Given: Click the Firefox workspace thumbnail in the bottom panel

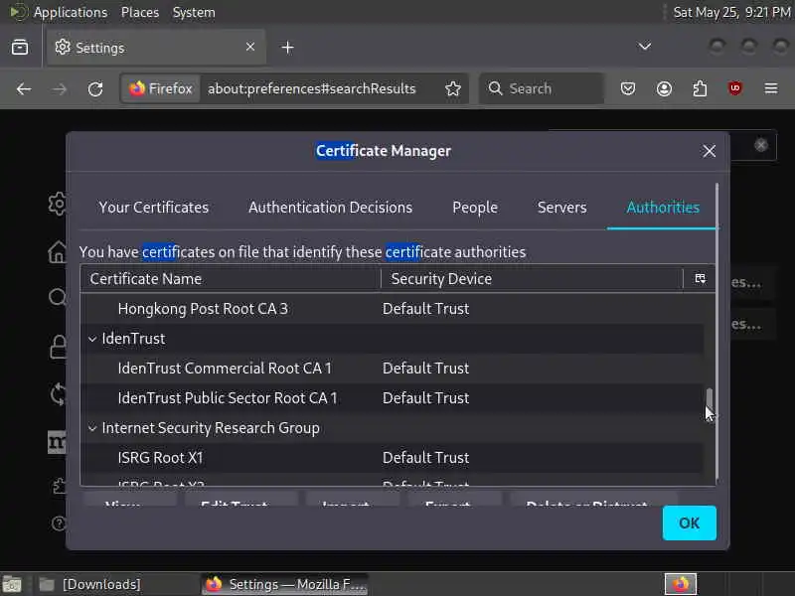Looking at the screenshot, I should click(x=681, y=584).
